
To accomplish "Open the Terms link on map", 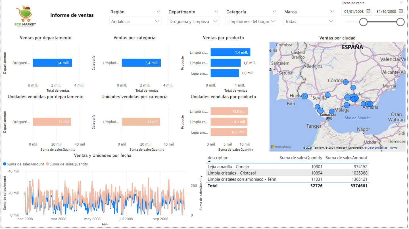I will point(394,148).
